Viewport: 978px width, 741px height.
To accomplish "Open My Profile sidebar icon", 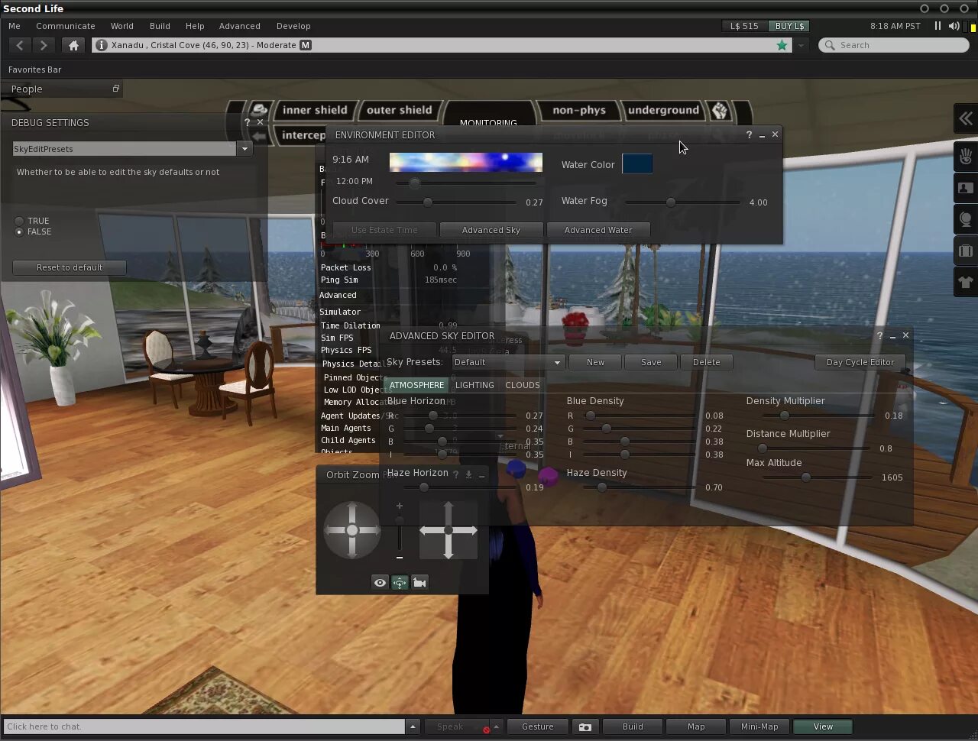I will click(x=966, y=188).
